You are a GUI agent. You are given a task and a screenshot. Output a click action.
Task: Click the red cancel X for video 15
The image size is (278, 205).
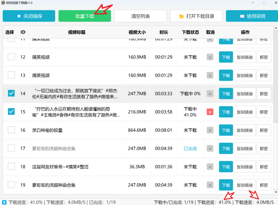(210, 112)
